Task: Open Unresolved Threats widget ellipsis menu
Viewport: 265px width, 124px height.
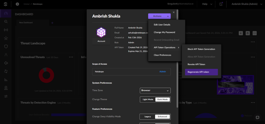Action: tap(71, 57)
